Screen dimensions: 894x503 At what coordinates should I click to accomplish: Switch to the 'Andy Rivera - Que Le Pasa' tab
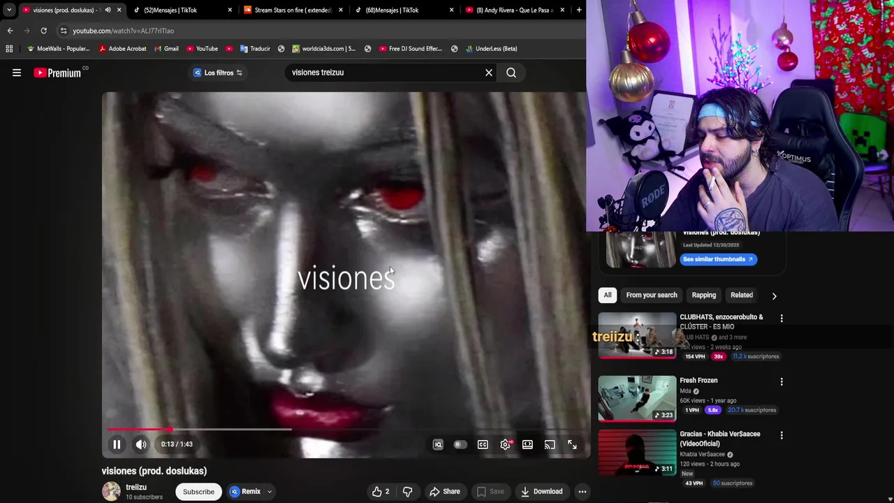click(x=515, y=10)
